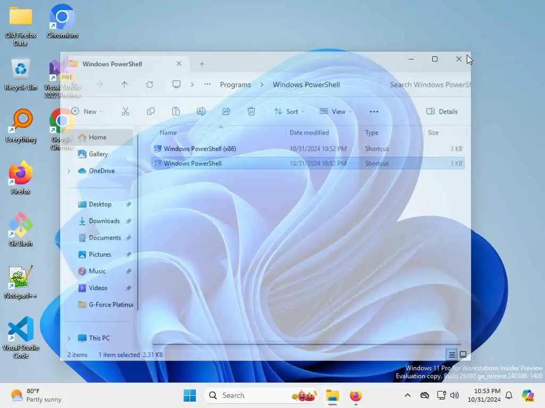Switch to large thumbnails view icon in status bar
This screenshot has height=408, width=545.
click(463, 354)
